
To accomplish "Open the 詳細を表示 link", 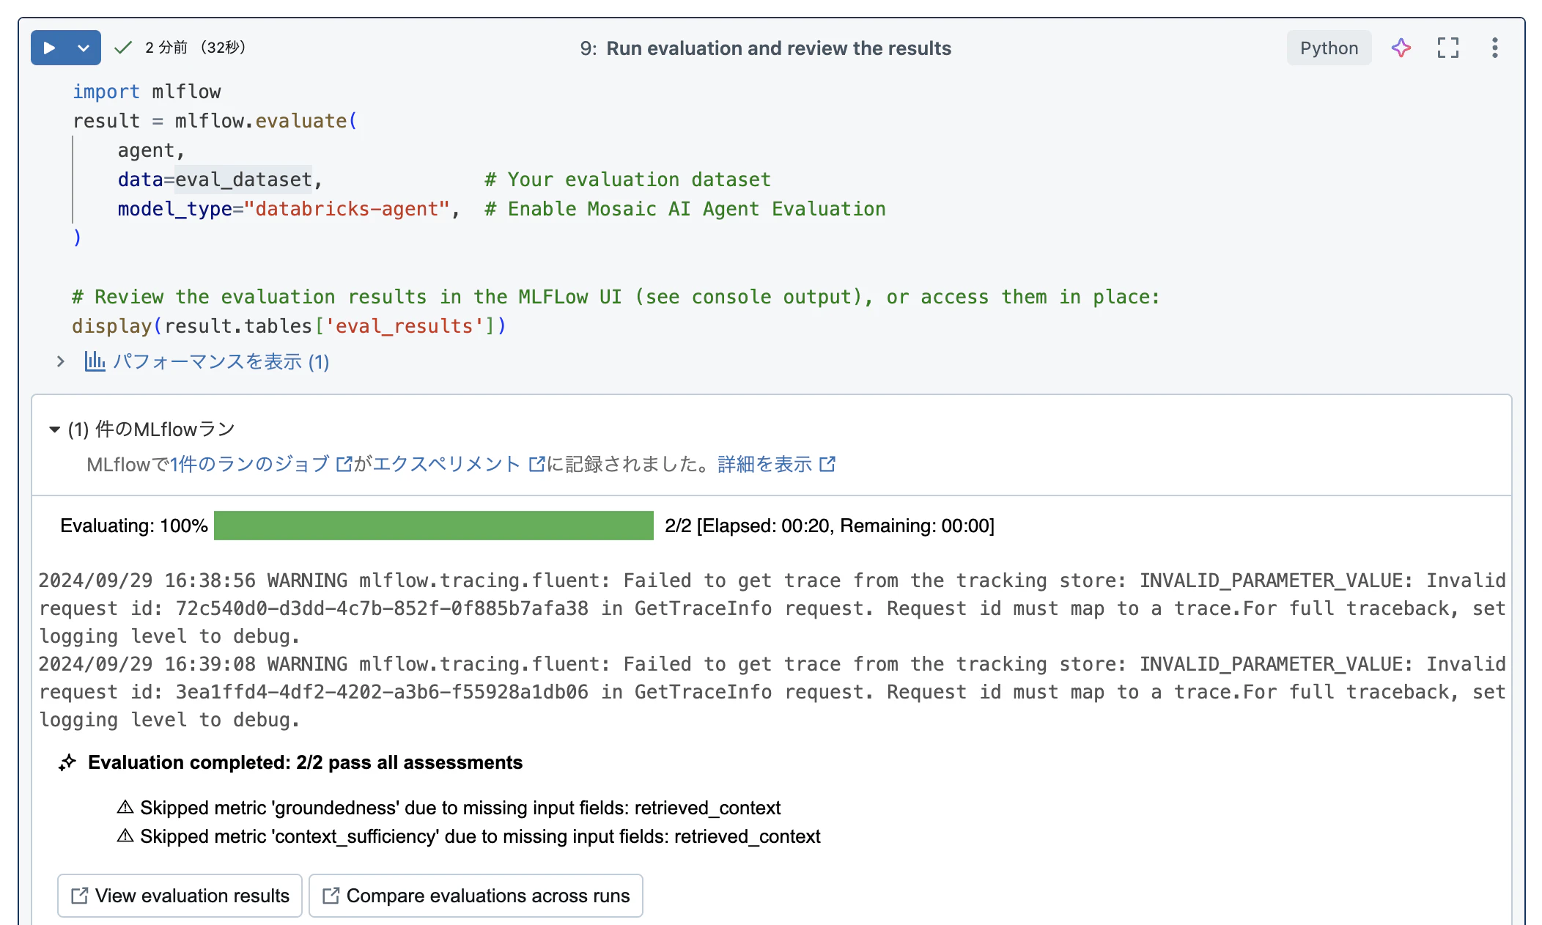I will [x=765, y=465].
